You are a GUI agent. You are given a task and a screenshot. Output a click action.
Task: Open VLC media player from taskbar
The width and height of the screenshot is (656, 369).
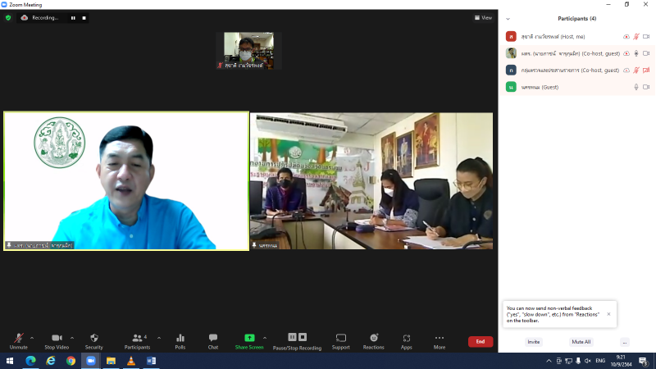[131, 361]
